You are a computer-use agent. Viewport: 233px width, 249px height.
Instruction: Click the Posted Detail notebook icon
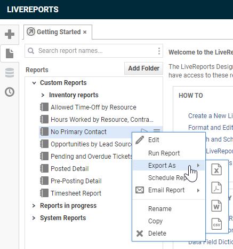click(44, 168)
